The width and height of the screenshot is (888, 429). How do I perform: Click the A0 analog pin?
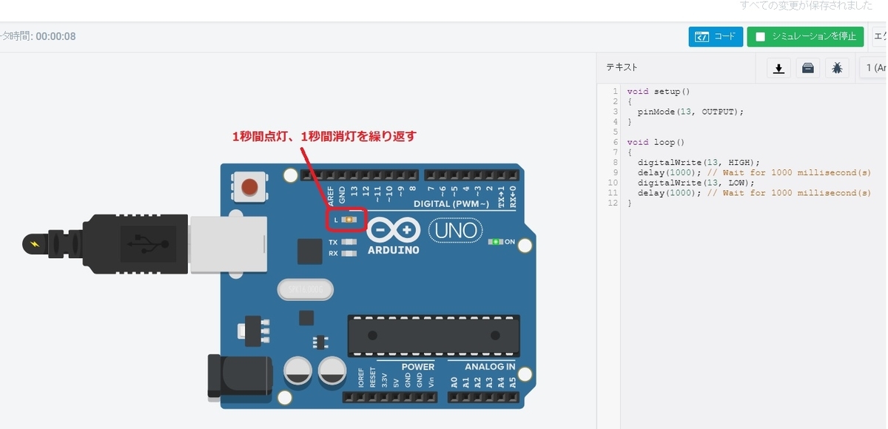point(454,397)
